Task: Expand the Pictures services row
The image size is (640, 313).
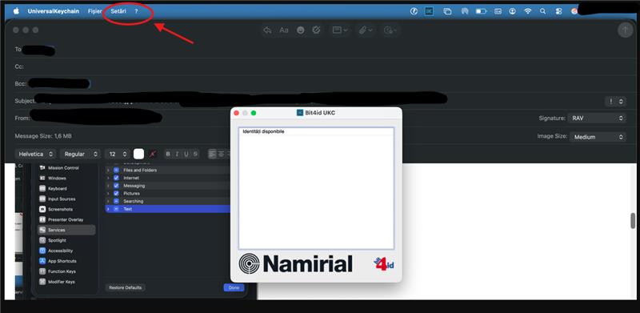Action: 108,193
